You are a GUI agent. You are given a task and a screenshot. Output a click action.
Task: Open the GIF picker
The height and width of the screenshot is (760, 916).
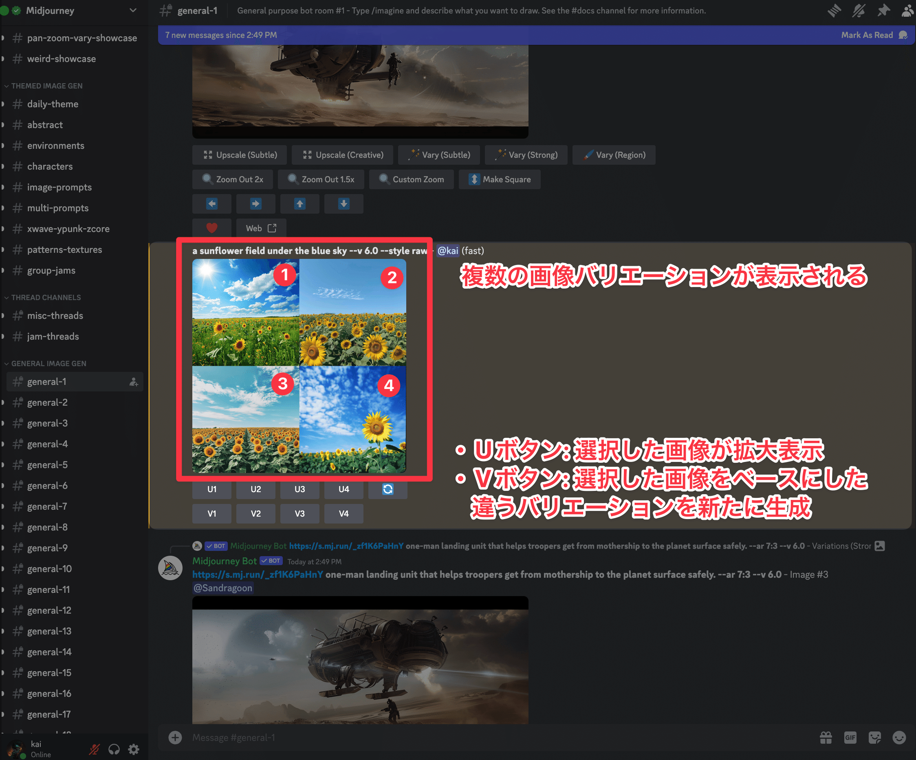click(x=850, y=737)
